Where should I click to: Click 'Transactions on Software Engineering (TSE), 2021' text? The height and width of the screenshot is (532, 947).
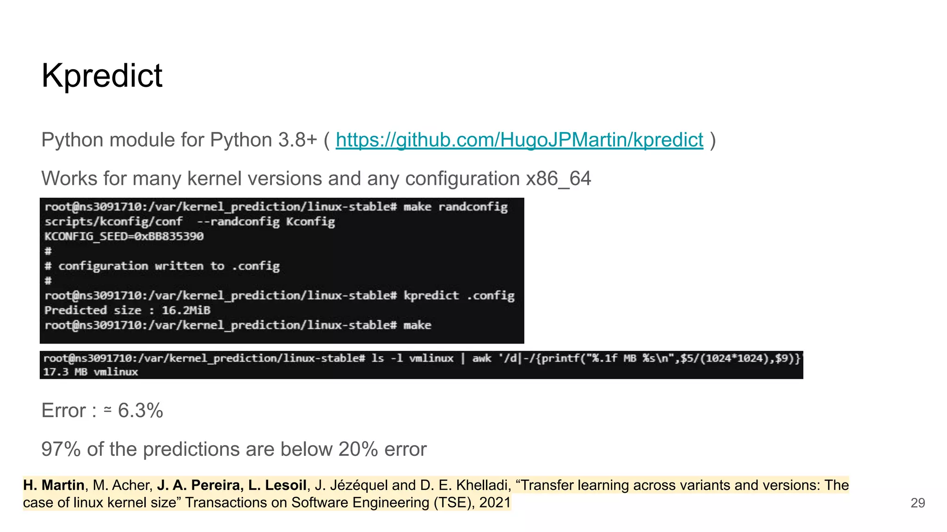(x=348, y=502)
